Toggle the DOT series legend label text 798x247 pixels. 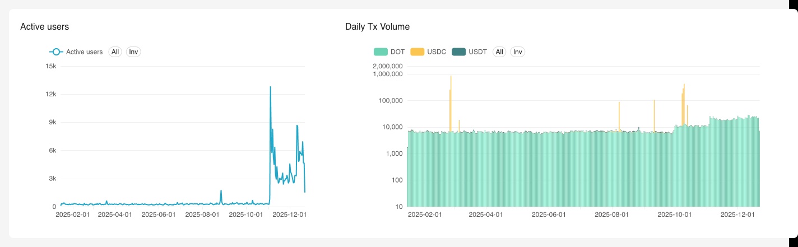(x=397, y=52)
